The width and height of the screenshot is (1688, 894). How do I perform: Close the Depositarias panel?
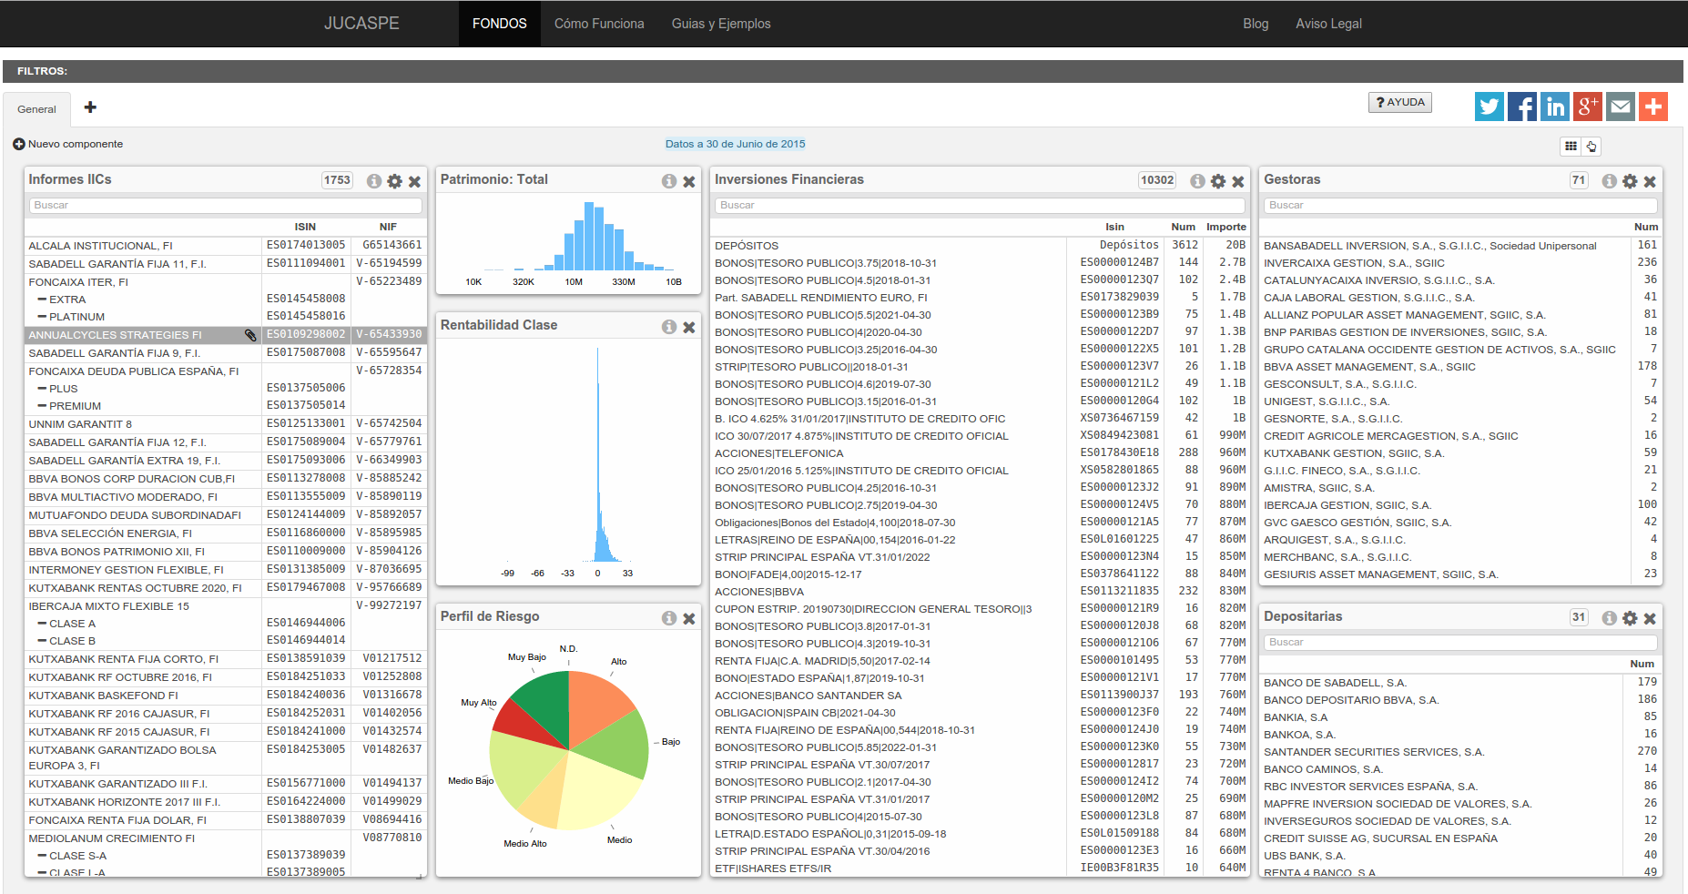1650,618
